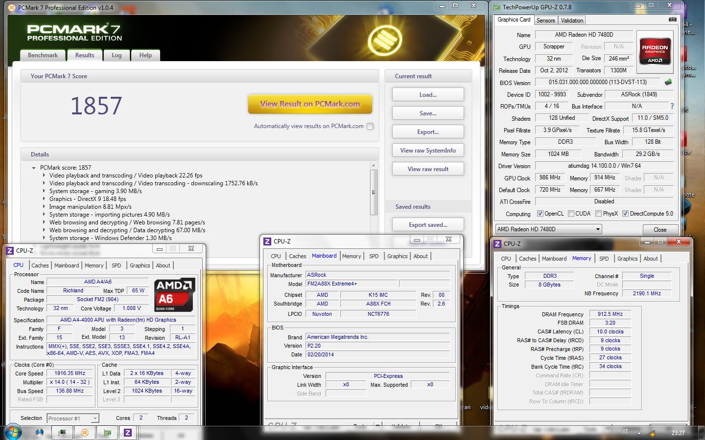The image size is (705, 440).
Task: Click the Details list scrollbar thumb
Action: tap(374, 192)
